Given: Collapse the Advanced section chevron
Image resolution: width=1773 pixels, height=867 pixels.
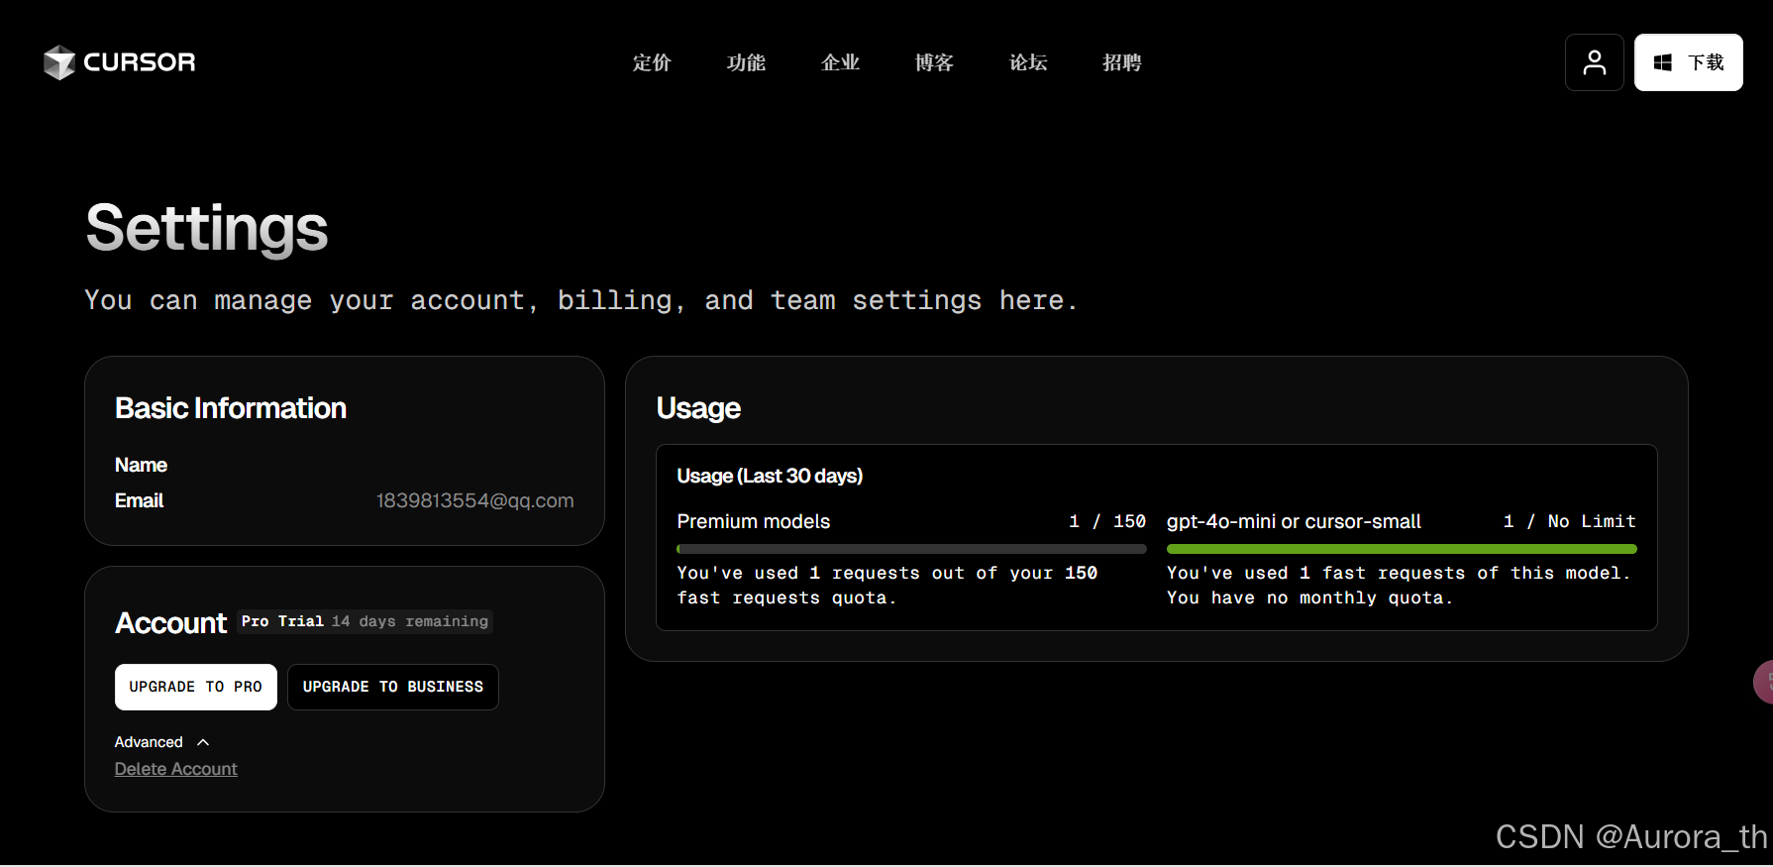Looking at the screenshot, I should pyautogui.click(x=203, y=742).
